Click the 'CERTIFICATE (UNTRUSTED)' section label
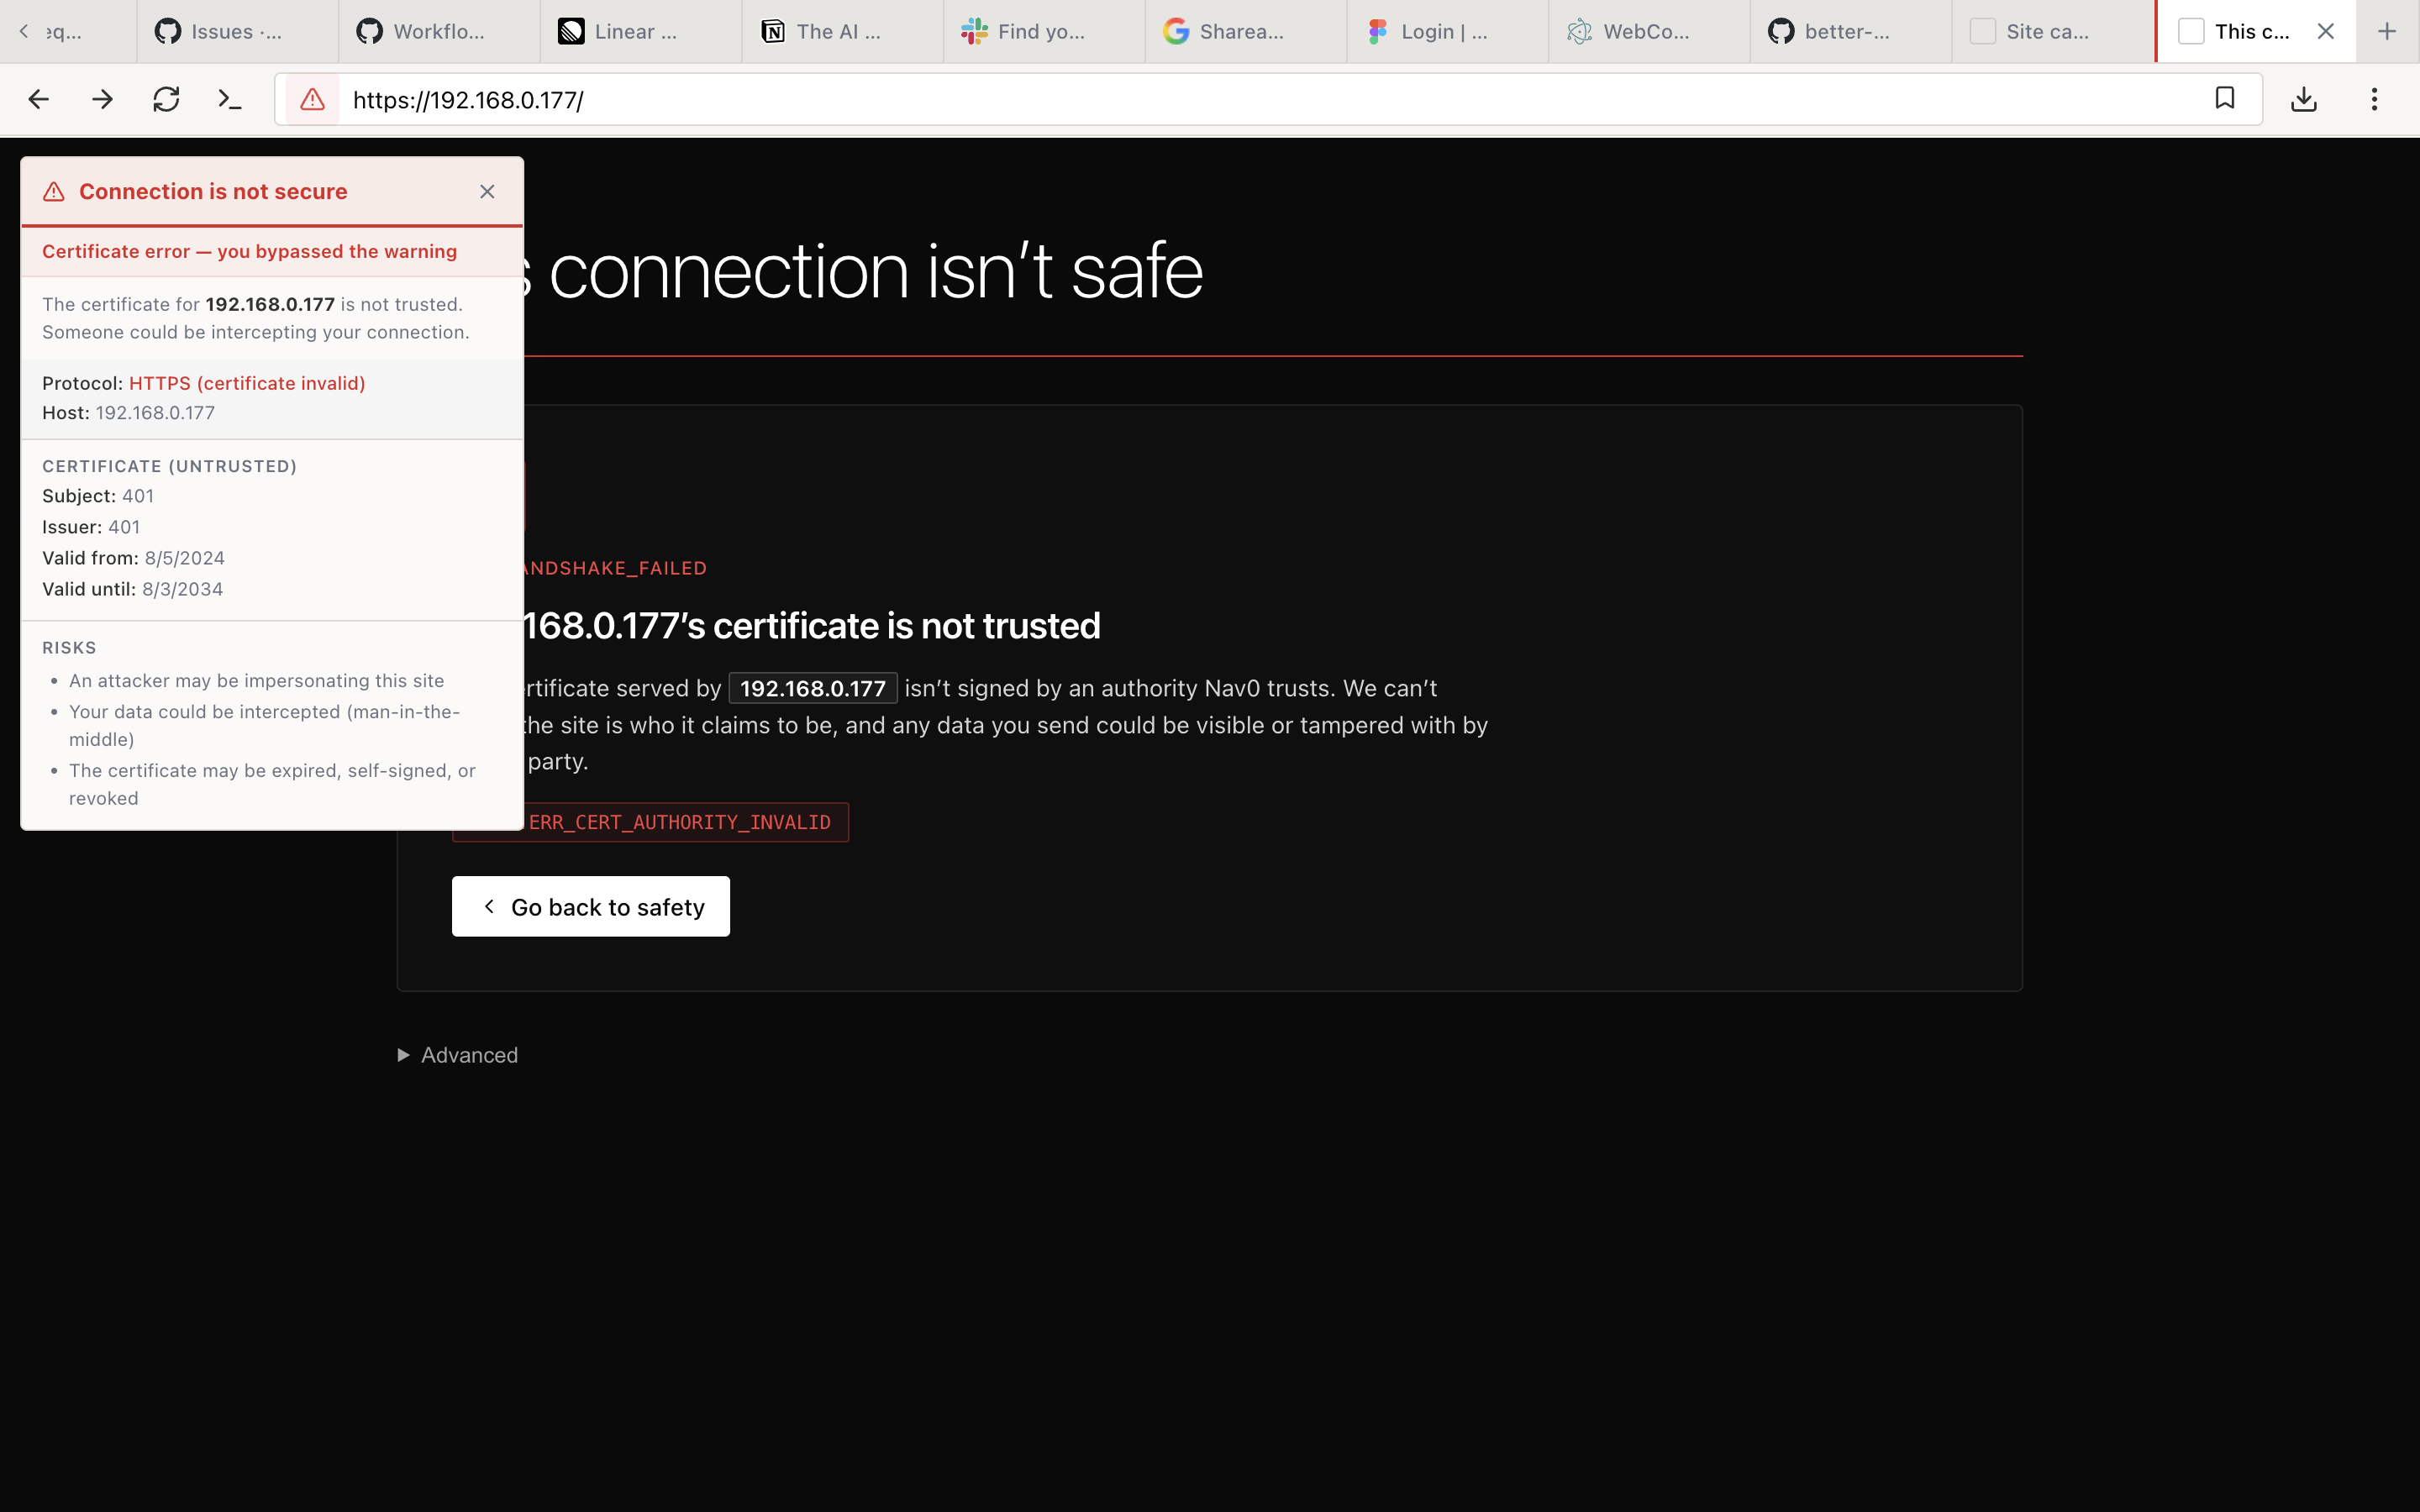Image resolution: width=2420 pixels, height=1512 pixels. pos(169,466)
